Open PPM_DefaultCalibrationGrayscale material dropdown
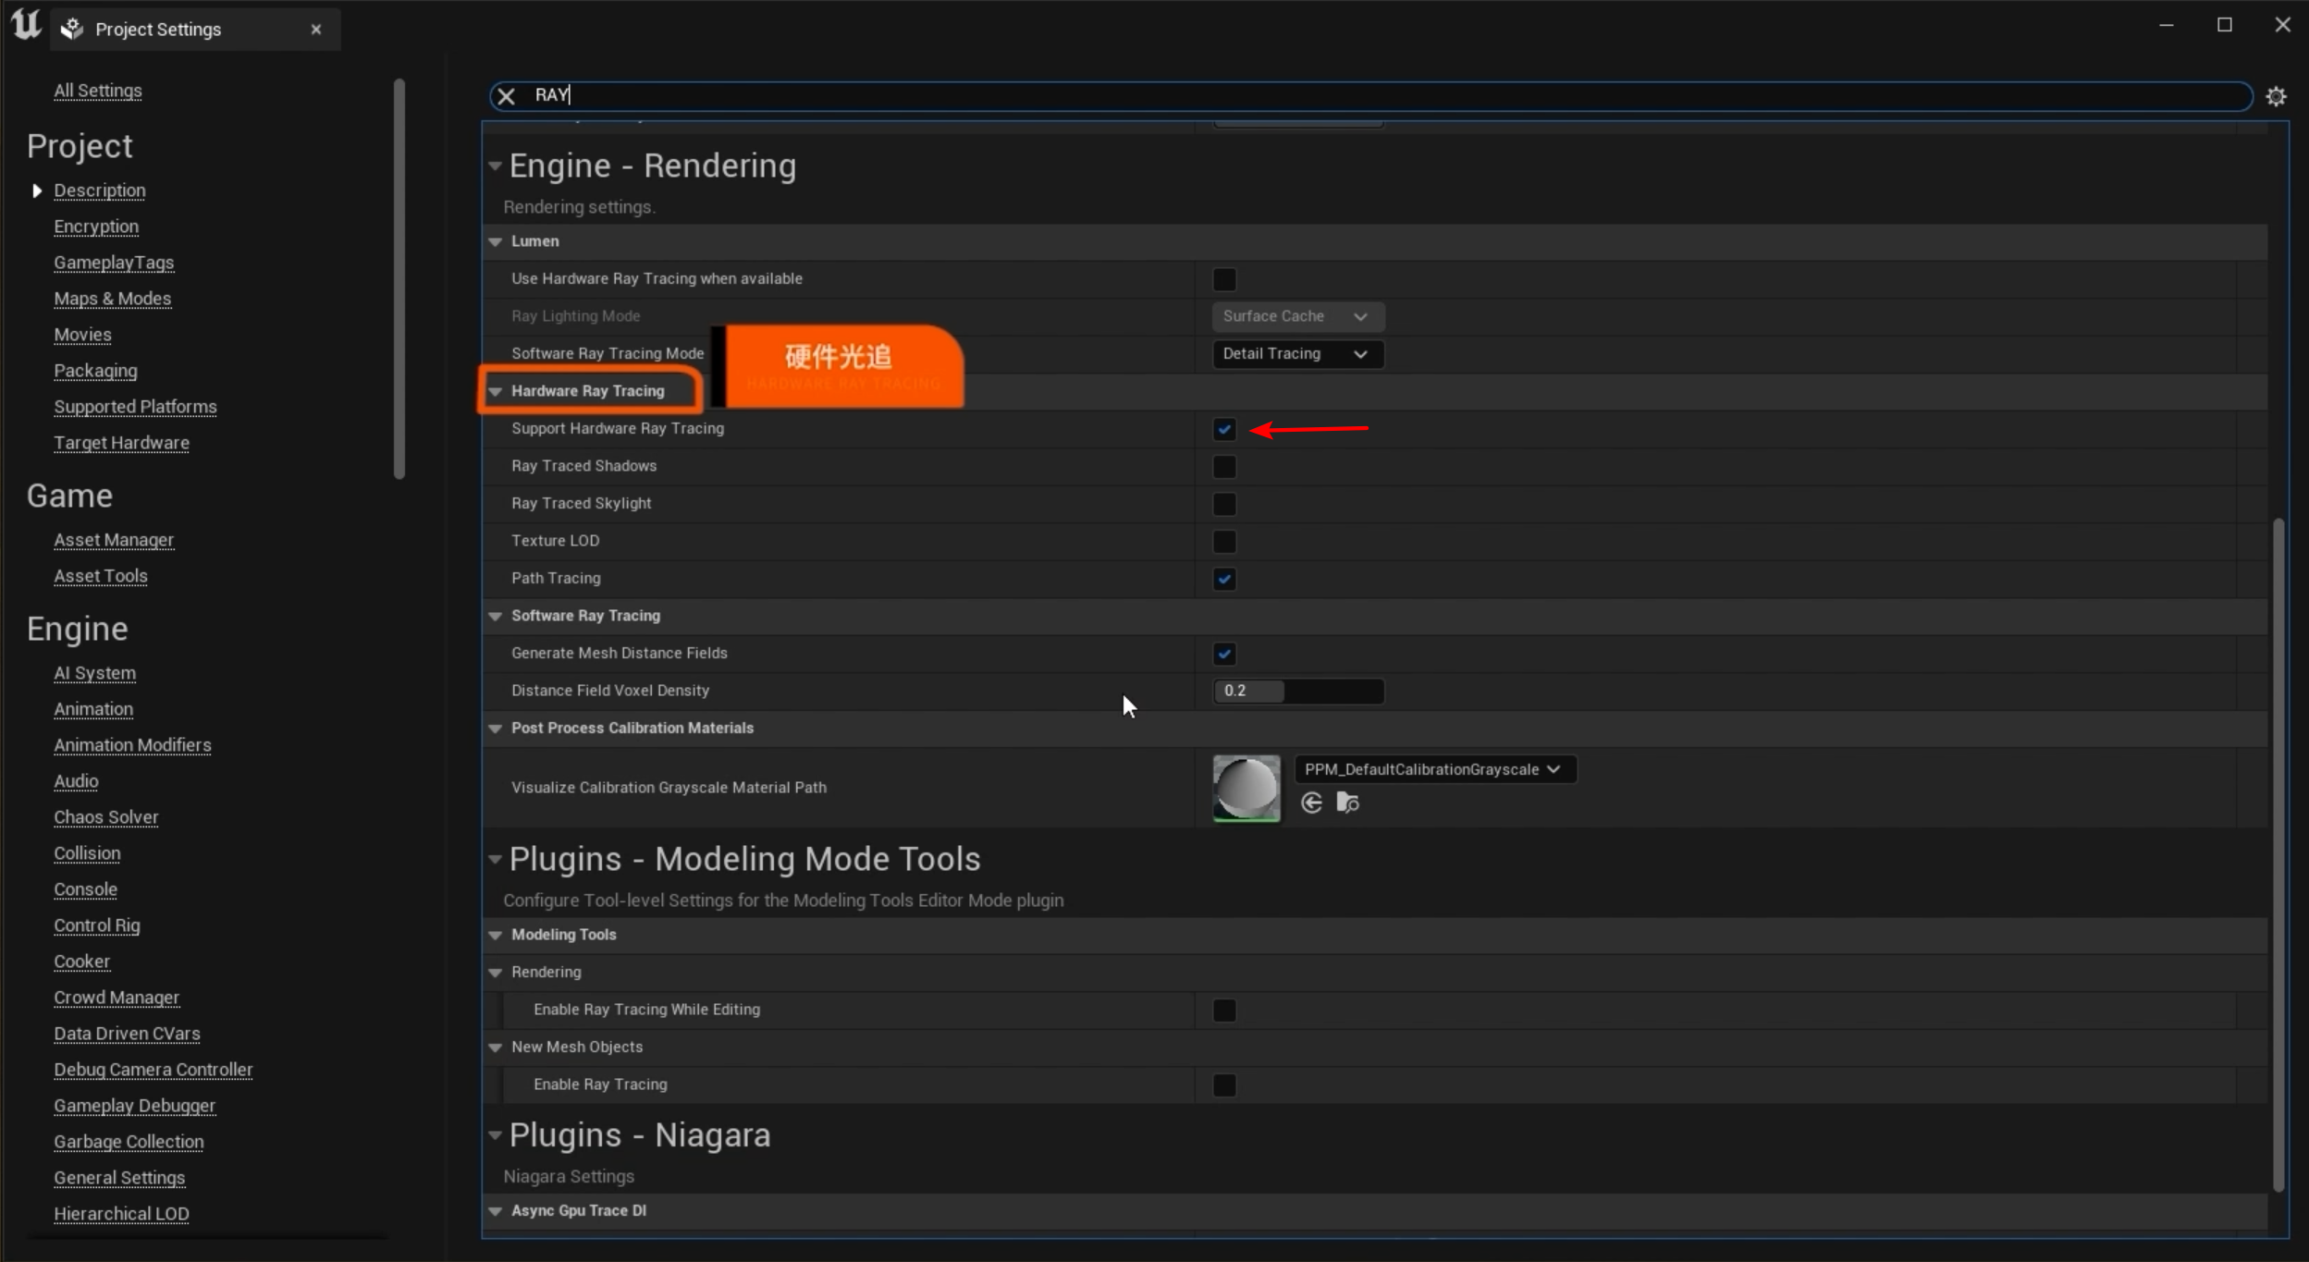This screenshot has height=1262, width=2309. click(x=1434, y=769)
